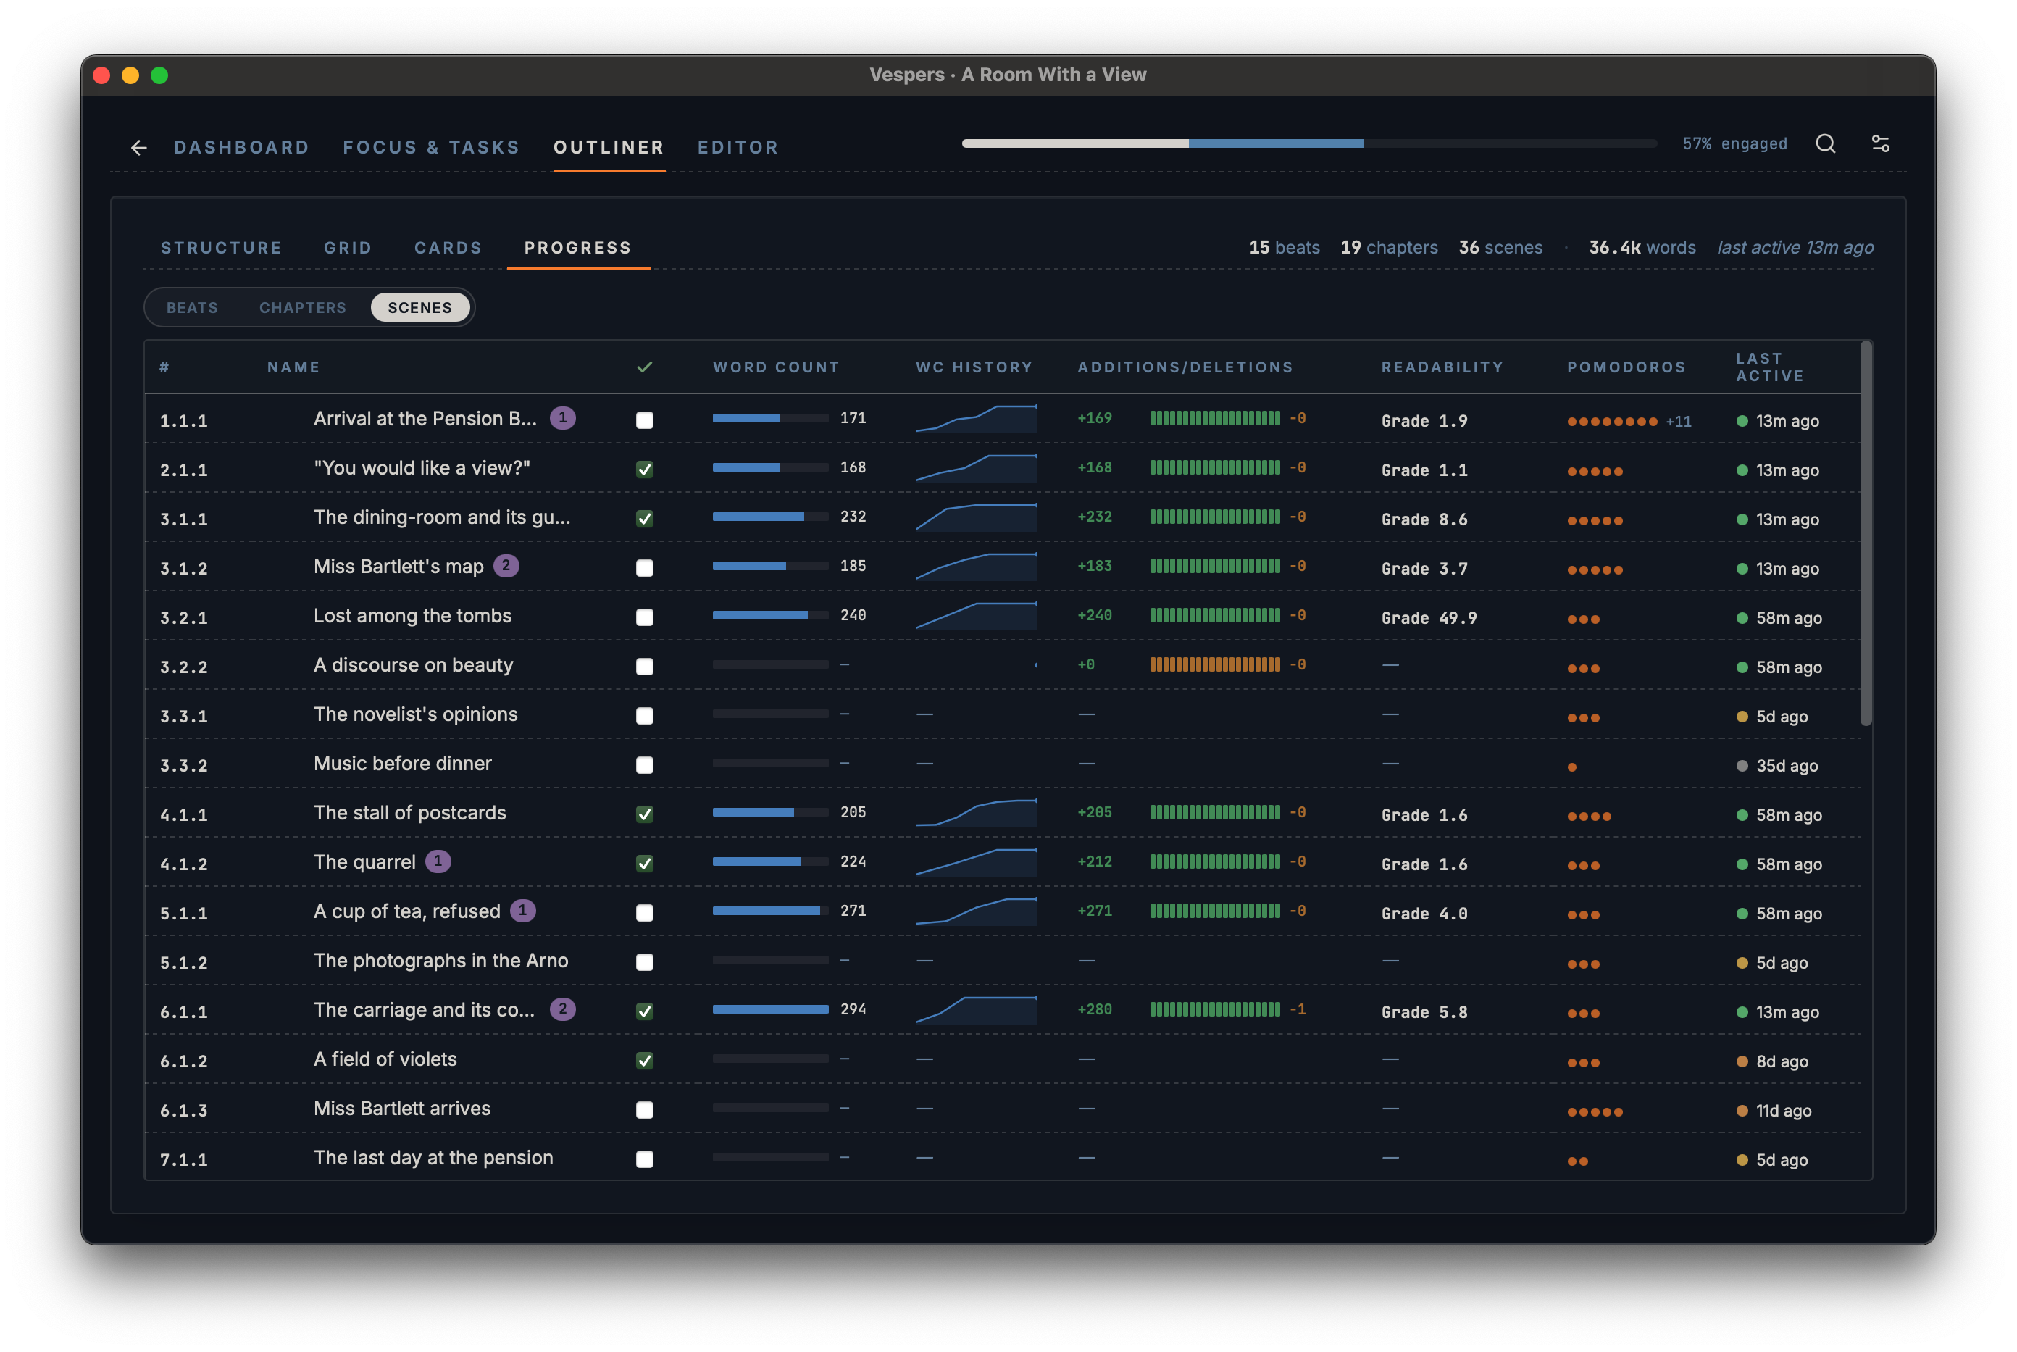Check Miss Bartlett arrives scene

(x=645, y=1110)
